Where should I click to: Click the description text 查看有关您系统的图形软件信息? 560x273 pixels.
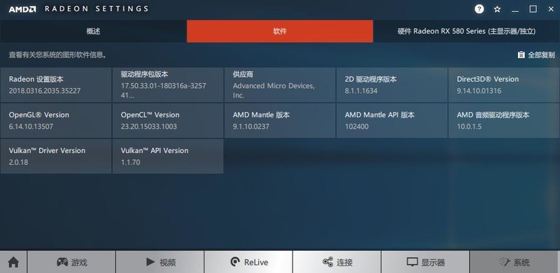[57, 55]
